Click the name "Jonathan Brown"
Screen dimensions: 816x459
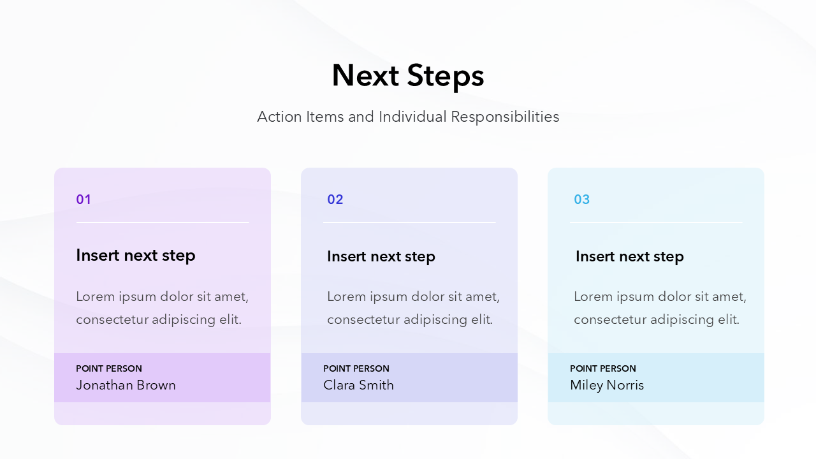point(126,385)
